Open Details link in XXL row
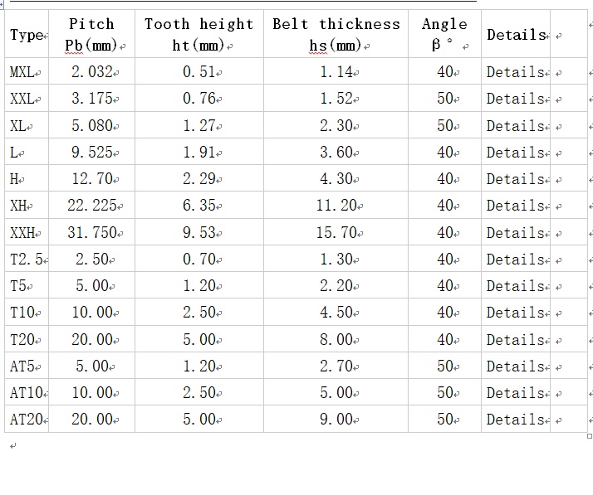The width and height of the screenshot is (593, 495). (x=514, y=99)
